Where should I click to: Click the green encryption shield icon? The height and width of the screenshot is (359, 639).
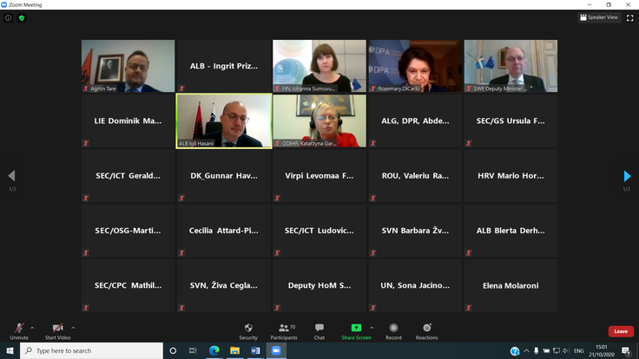pos(22,17)
